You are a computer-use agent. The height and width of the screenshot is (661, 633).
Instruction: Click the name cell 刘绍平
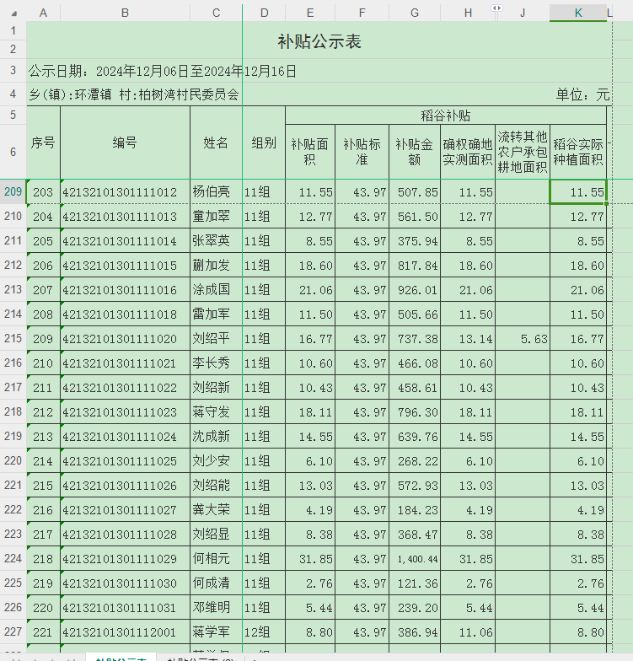(216, 339)
